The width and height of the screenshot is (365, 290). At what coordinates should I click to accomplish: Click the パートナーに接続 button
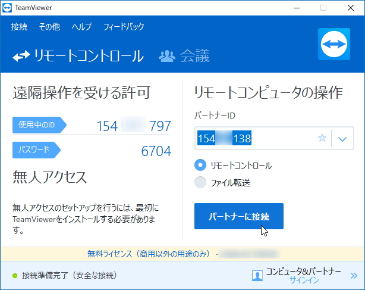coord(239,216)
